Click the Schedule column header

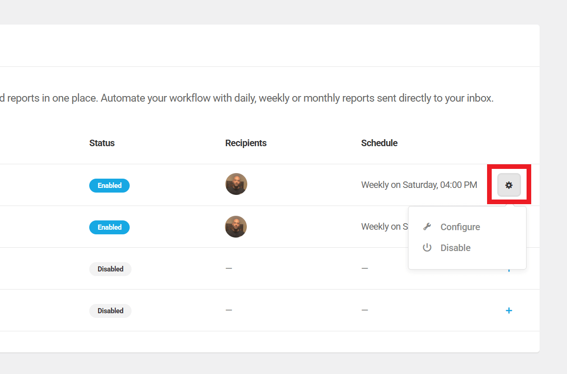pyautogui.click(x=379, y=143)
